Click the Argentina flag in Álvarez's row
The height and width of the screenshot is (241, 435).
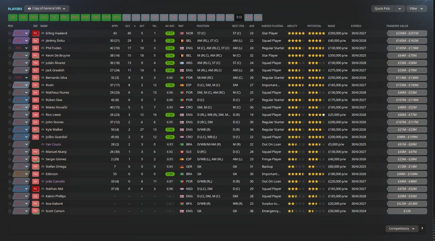[x=181, y=63]
